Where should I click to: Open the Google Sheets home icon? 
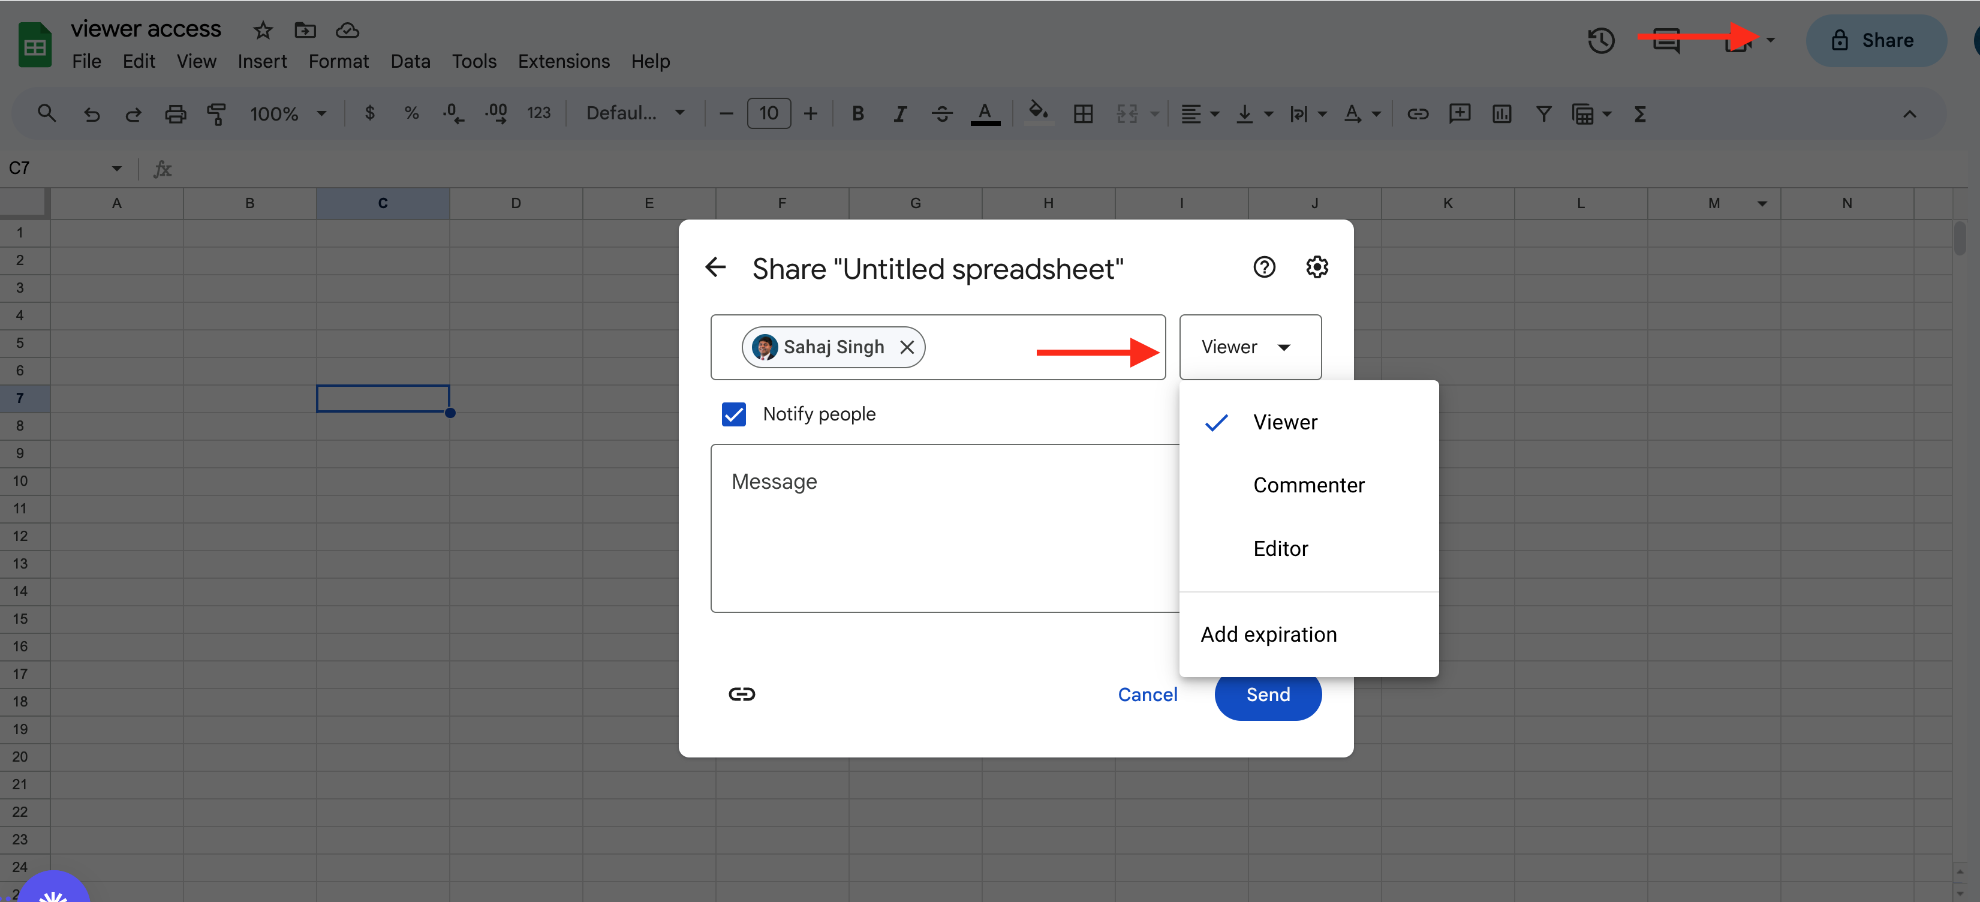[35, 46]
